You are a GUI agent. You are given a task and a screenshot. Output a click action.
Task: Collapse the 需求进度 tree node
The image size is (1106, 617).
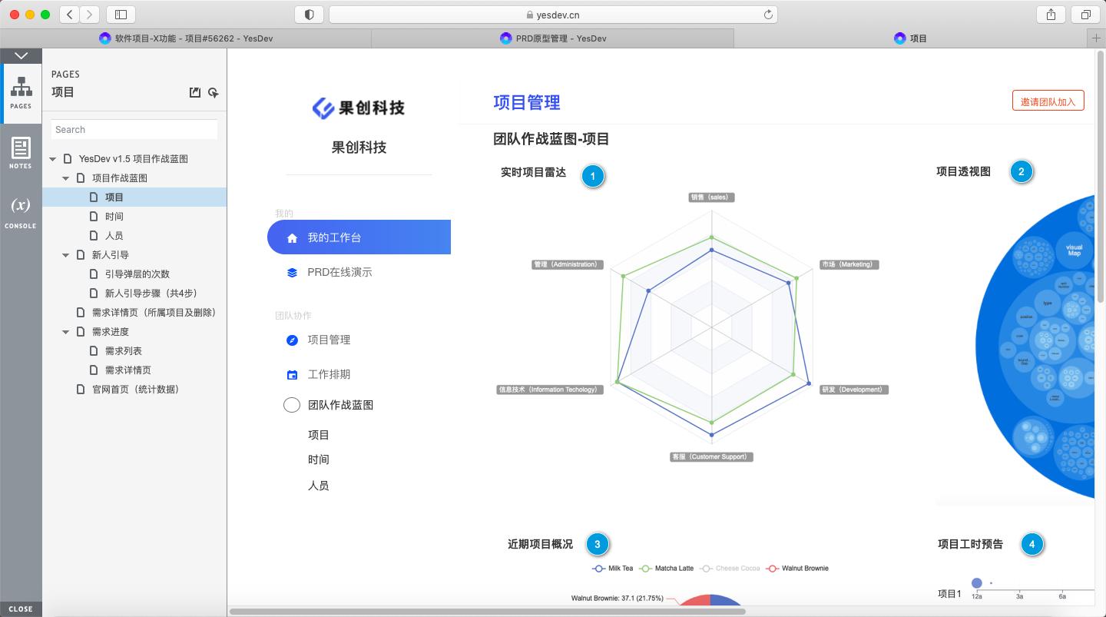65,331
